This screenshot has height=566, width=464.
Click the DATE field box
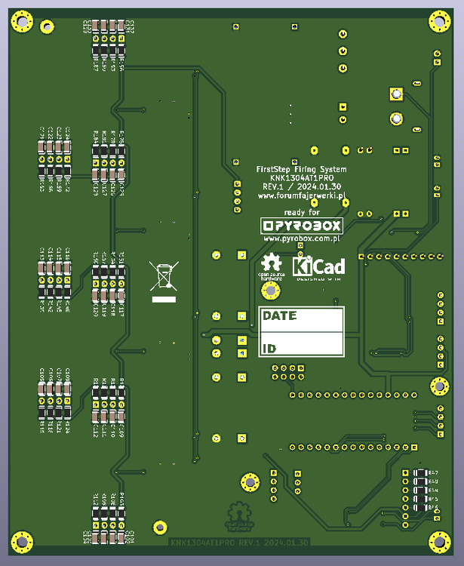click(301, 320)
